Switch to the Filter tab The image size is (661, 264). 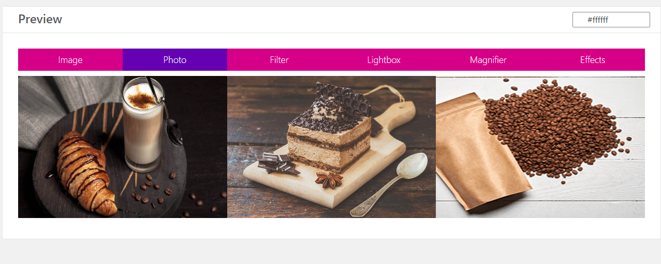click(x=280, y=60)
